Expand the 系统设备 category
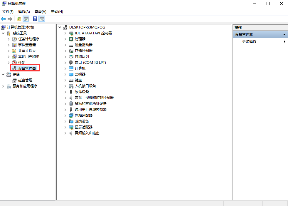This screenshot has height=206, width=288. click(x=65, y=121)
